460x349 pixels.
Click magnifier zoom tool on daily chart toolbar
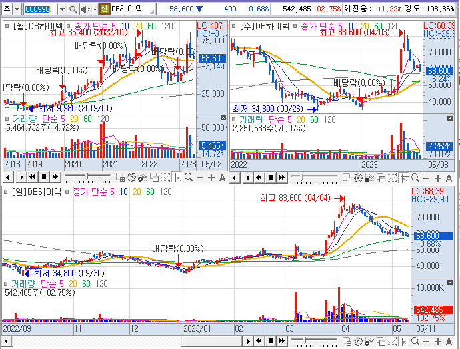click(415, 342)
